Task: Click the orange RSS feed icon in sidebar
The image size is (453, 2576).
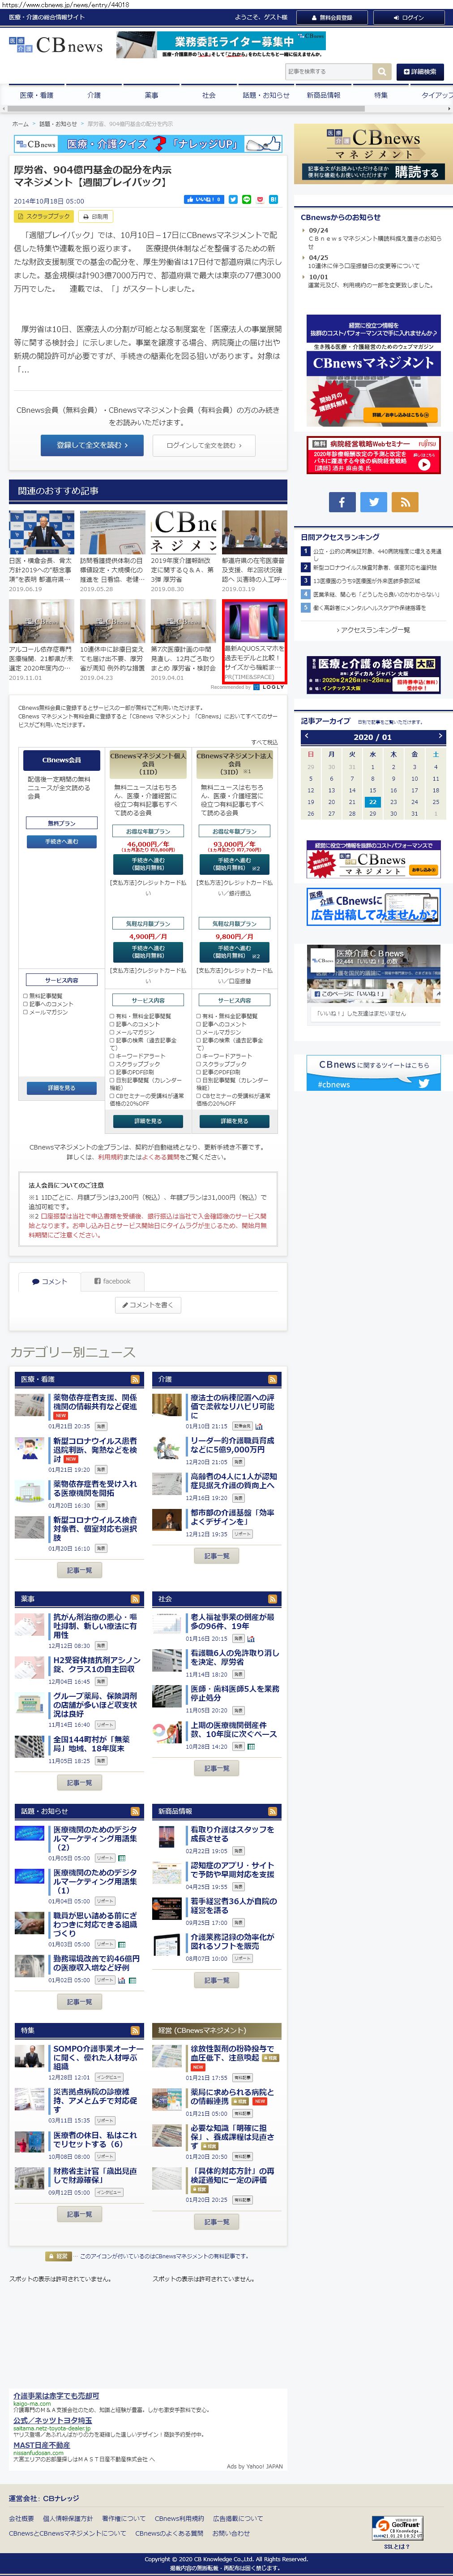Action: tap(404, 502)
